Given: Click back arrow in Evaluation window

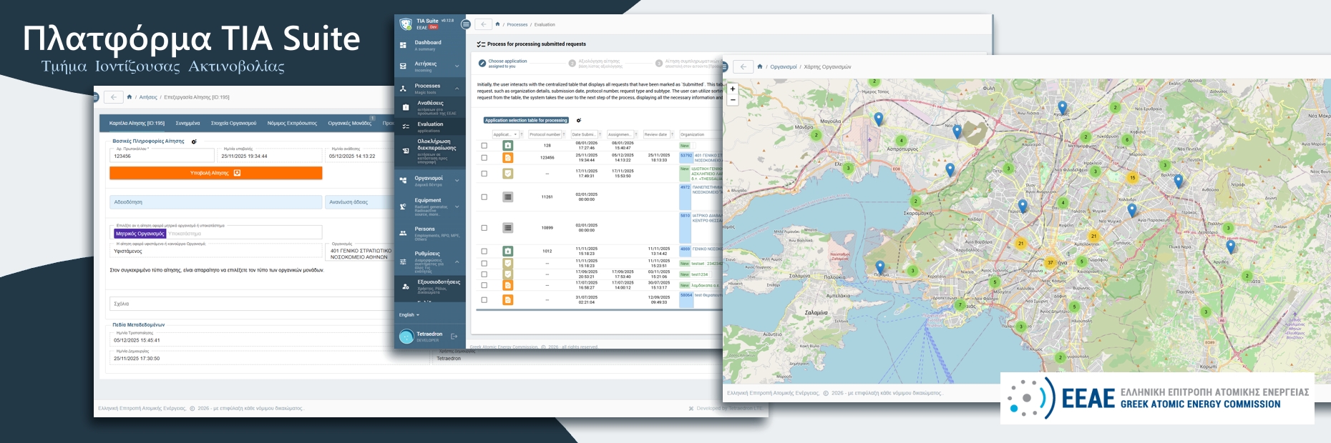Looking at the screenshot, I should click(x=484, y=24).
